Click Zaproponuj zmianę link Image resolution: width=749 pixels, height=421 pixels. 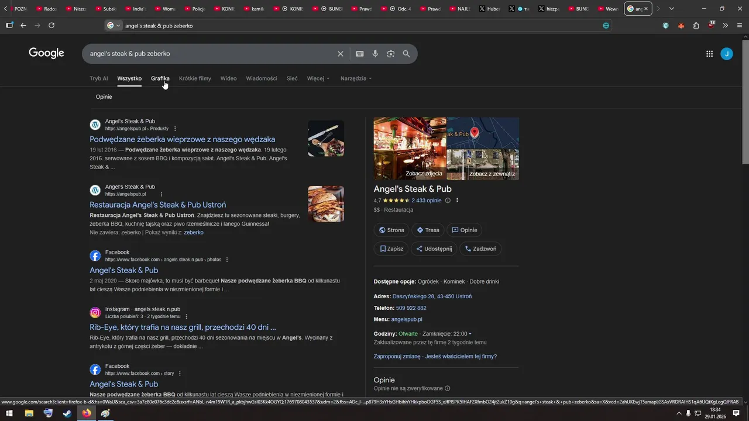pos(397,357)
